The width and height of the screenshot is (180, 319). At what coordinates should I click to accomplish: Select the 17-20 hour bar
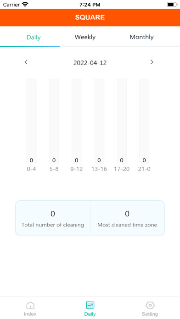tap(122, 121)
